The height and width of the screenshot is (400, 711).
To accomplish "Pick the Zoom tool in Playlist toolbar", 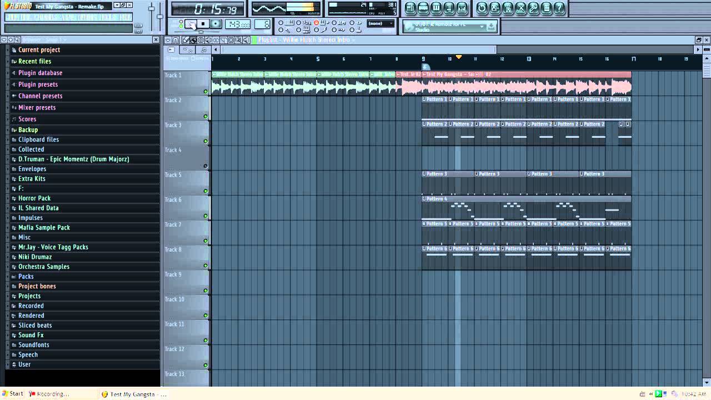I will coord(238,40).
